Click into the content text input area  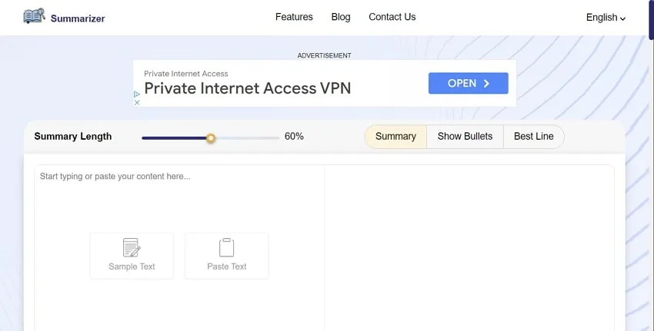tap(179, 200)
